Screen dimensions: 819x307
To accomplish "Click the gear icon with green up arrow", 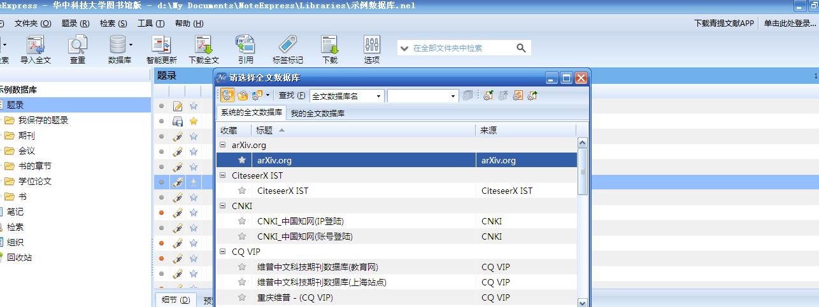I will tap(488, 95).
